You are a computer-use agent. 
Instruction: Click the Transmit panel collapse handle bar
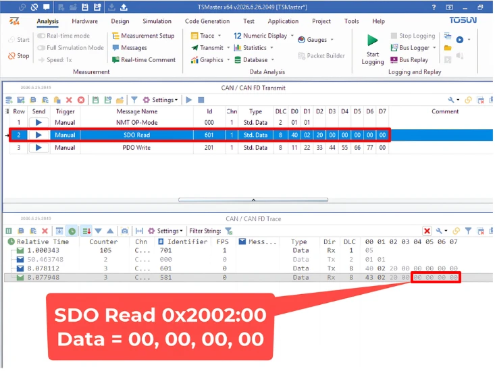pyautogui.click(x=253, y=200)
